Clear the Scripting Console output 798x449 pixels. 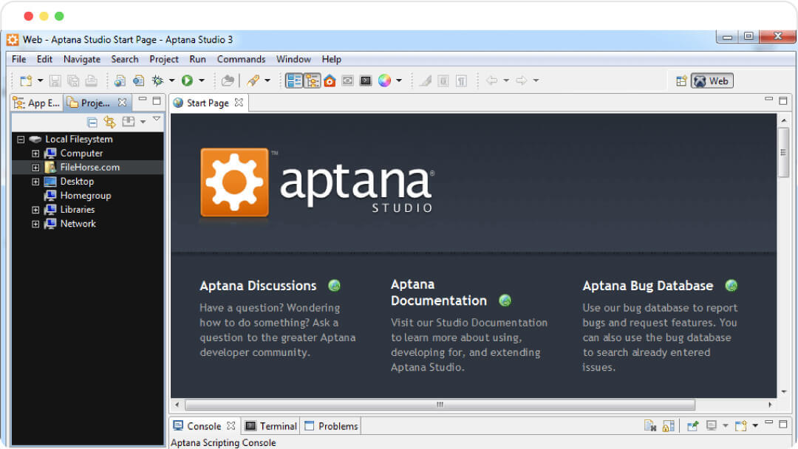(649, 425)
